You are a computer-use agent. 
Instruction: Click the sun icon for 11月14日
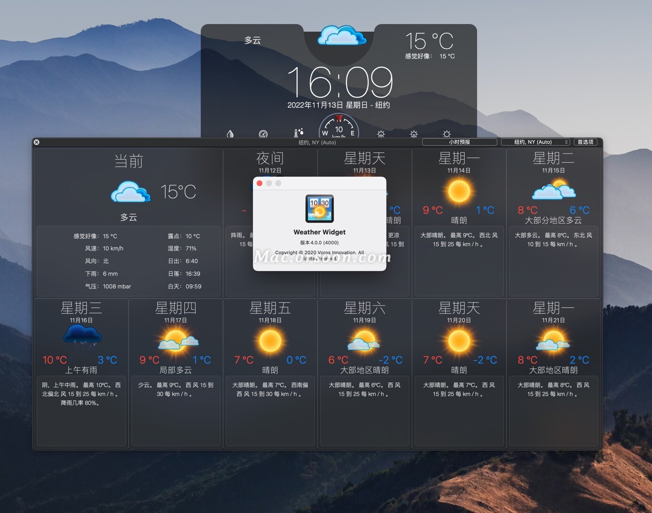[459, 191]
